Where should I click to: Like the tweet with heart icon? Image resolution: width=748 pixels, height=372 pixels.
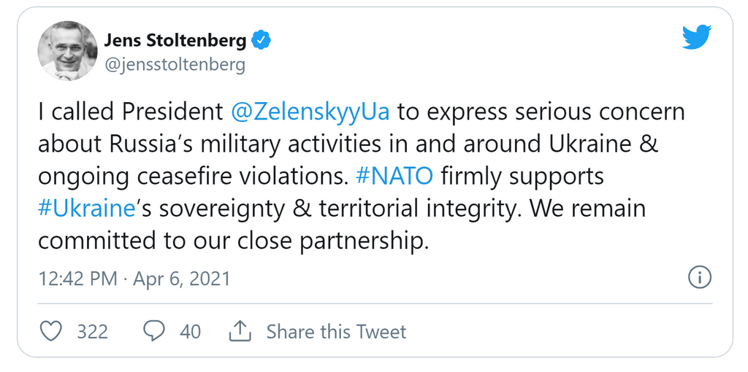(x=50, y=331)
